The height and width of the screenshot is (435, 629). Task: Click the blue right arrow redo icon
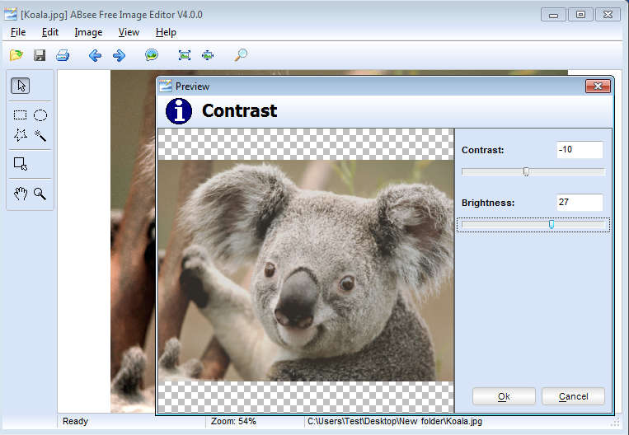pyautogui.click(x=119, y=55)
